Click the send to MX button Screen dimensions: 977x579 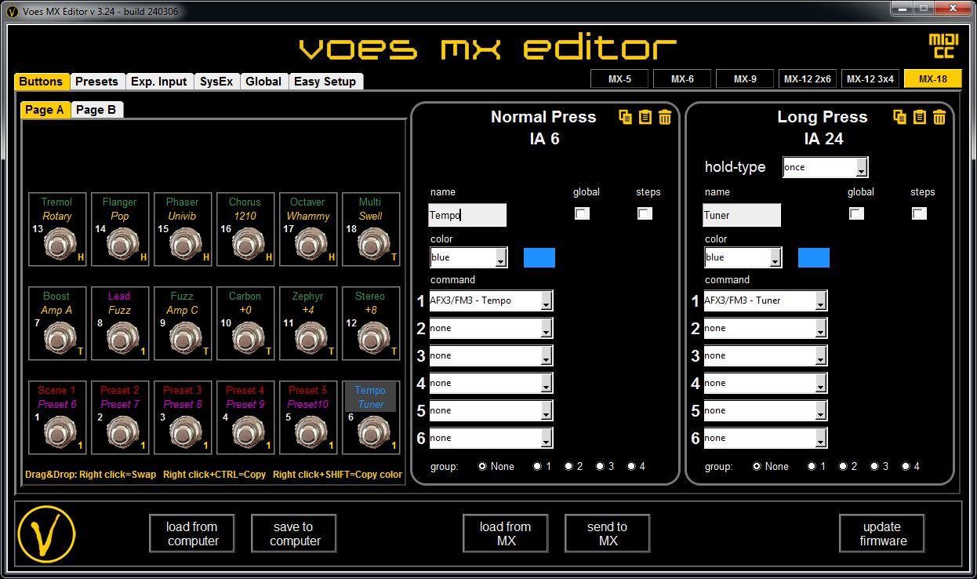[x=607, y=533]
